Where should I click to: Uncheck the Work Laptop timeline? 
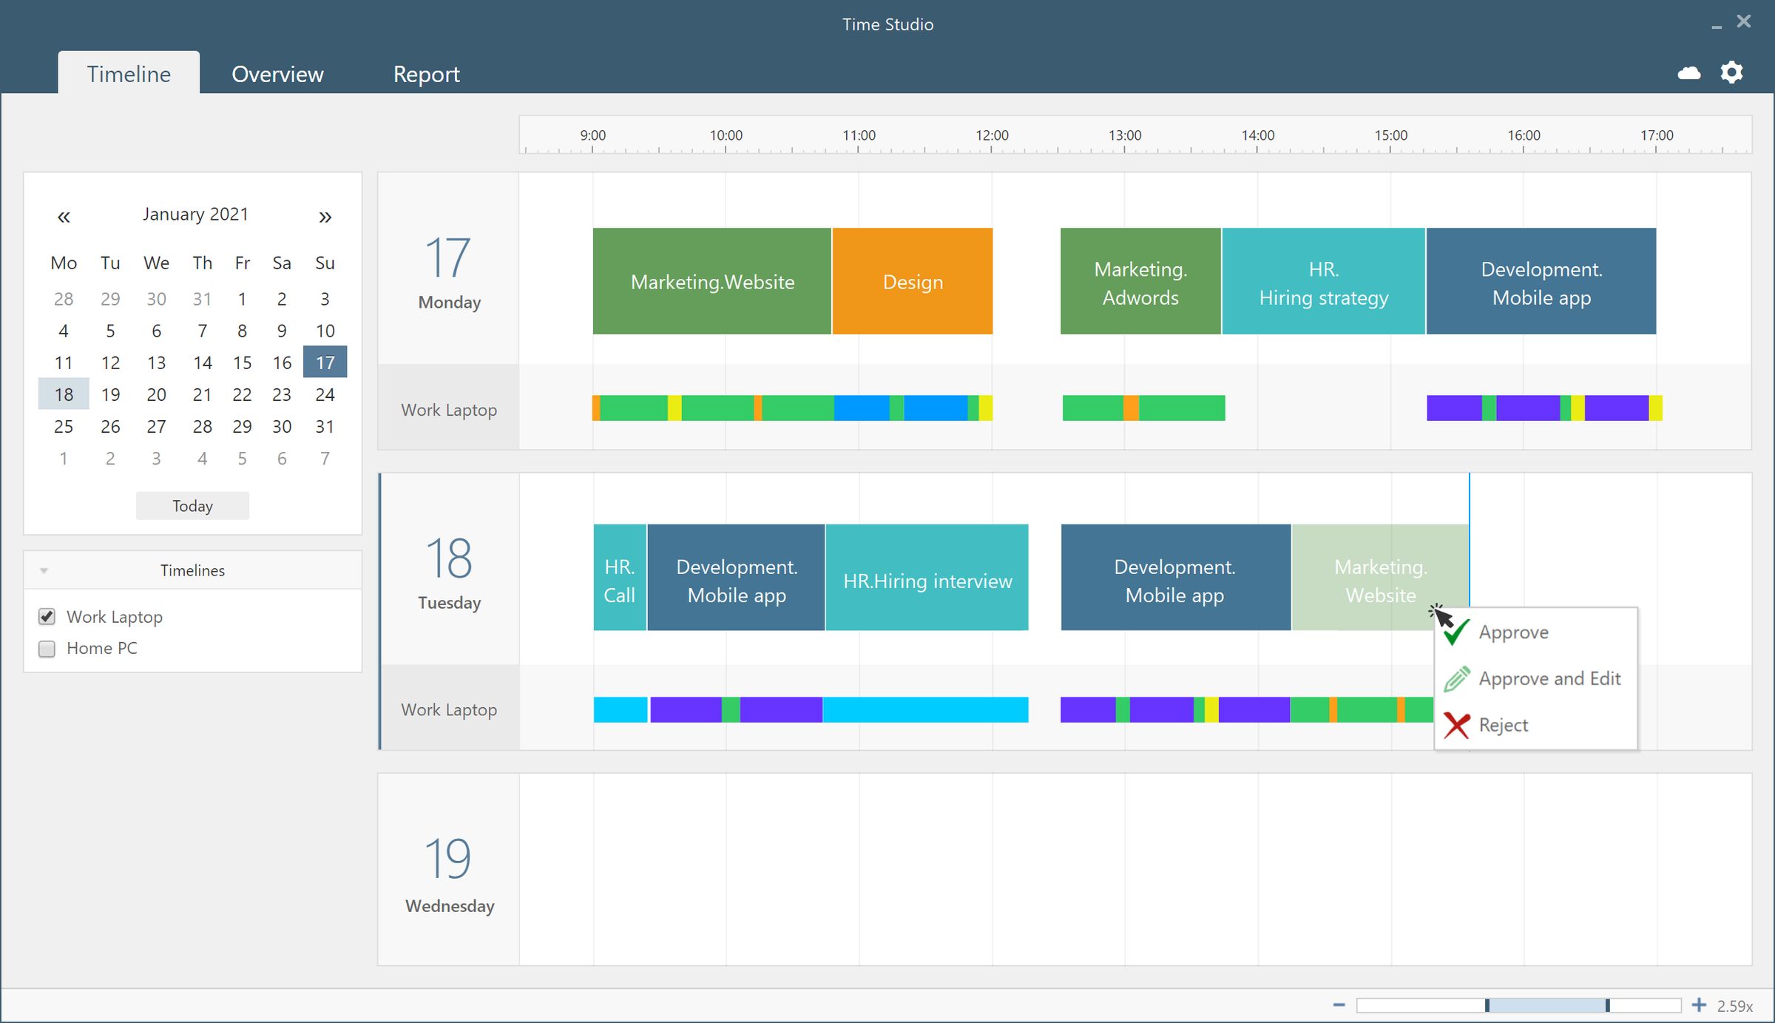pos(47,616)
